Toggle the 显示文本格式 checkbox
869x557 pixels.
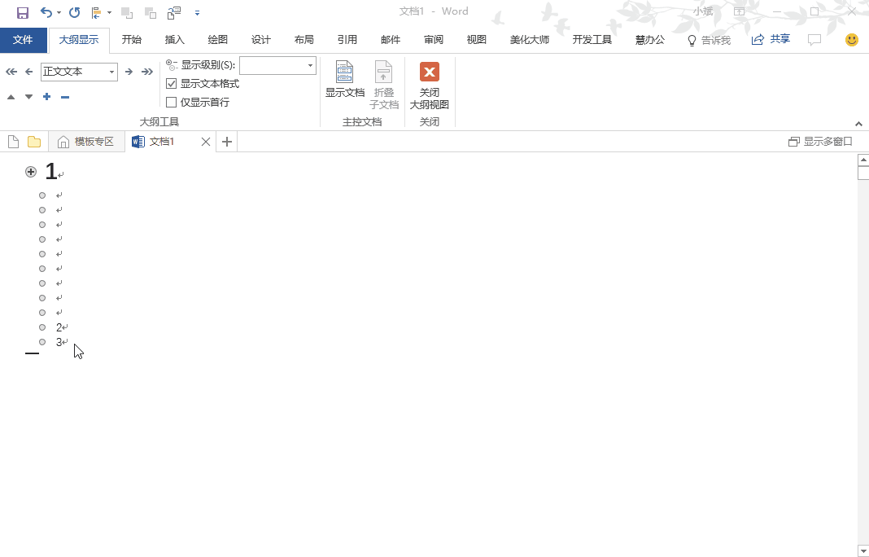pyautogui.click(x=171, y=84)
